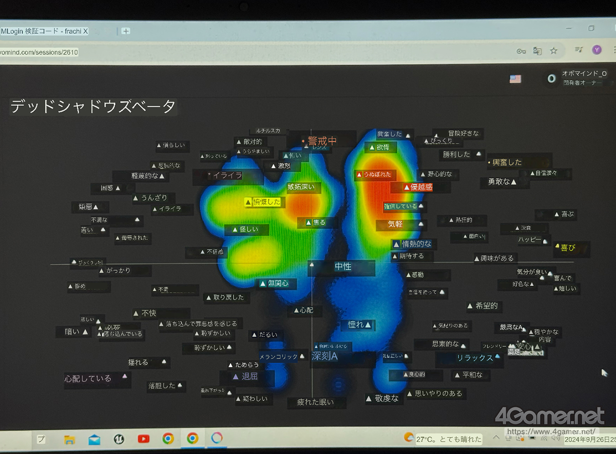616x454 pixels.
Task: Select the 希望的 emotion label
Action: [x=483, y=306]
